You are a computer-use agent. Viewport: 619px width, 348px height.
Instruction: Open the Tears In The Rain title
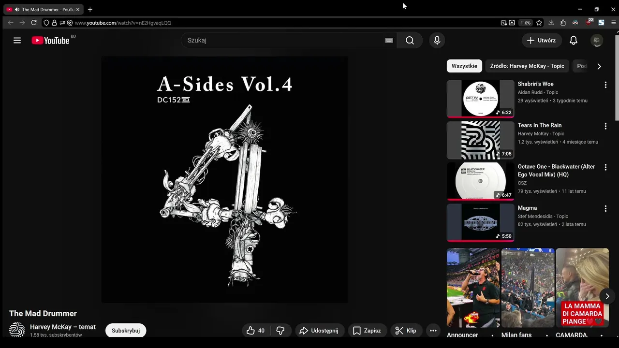click(540, 125)
